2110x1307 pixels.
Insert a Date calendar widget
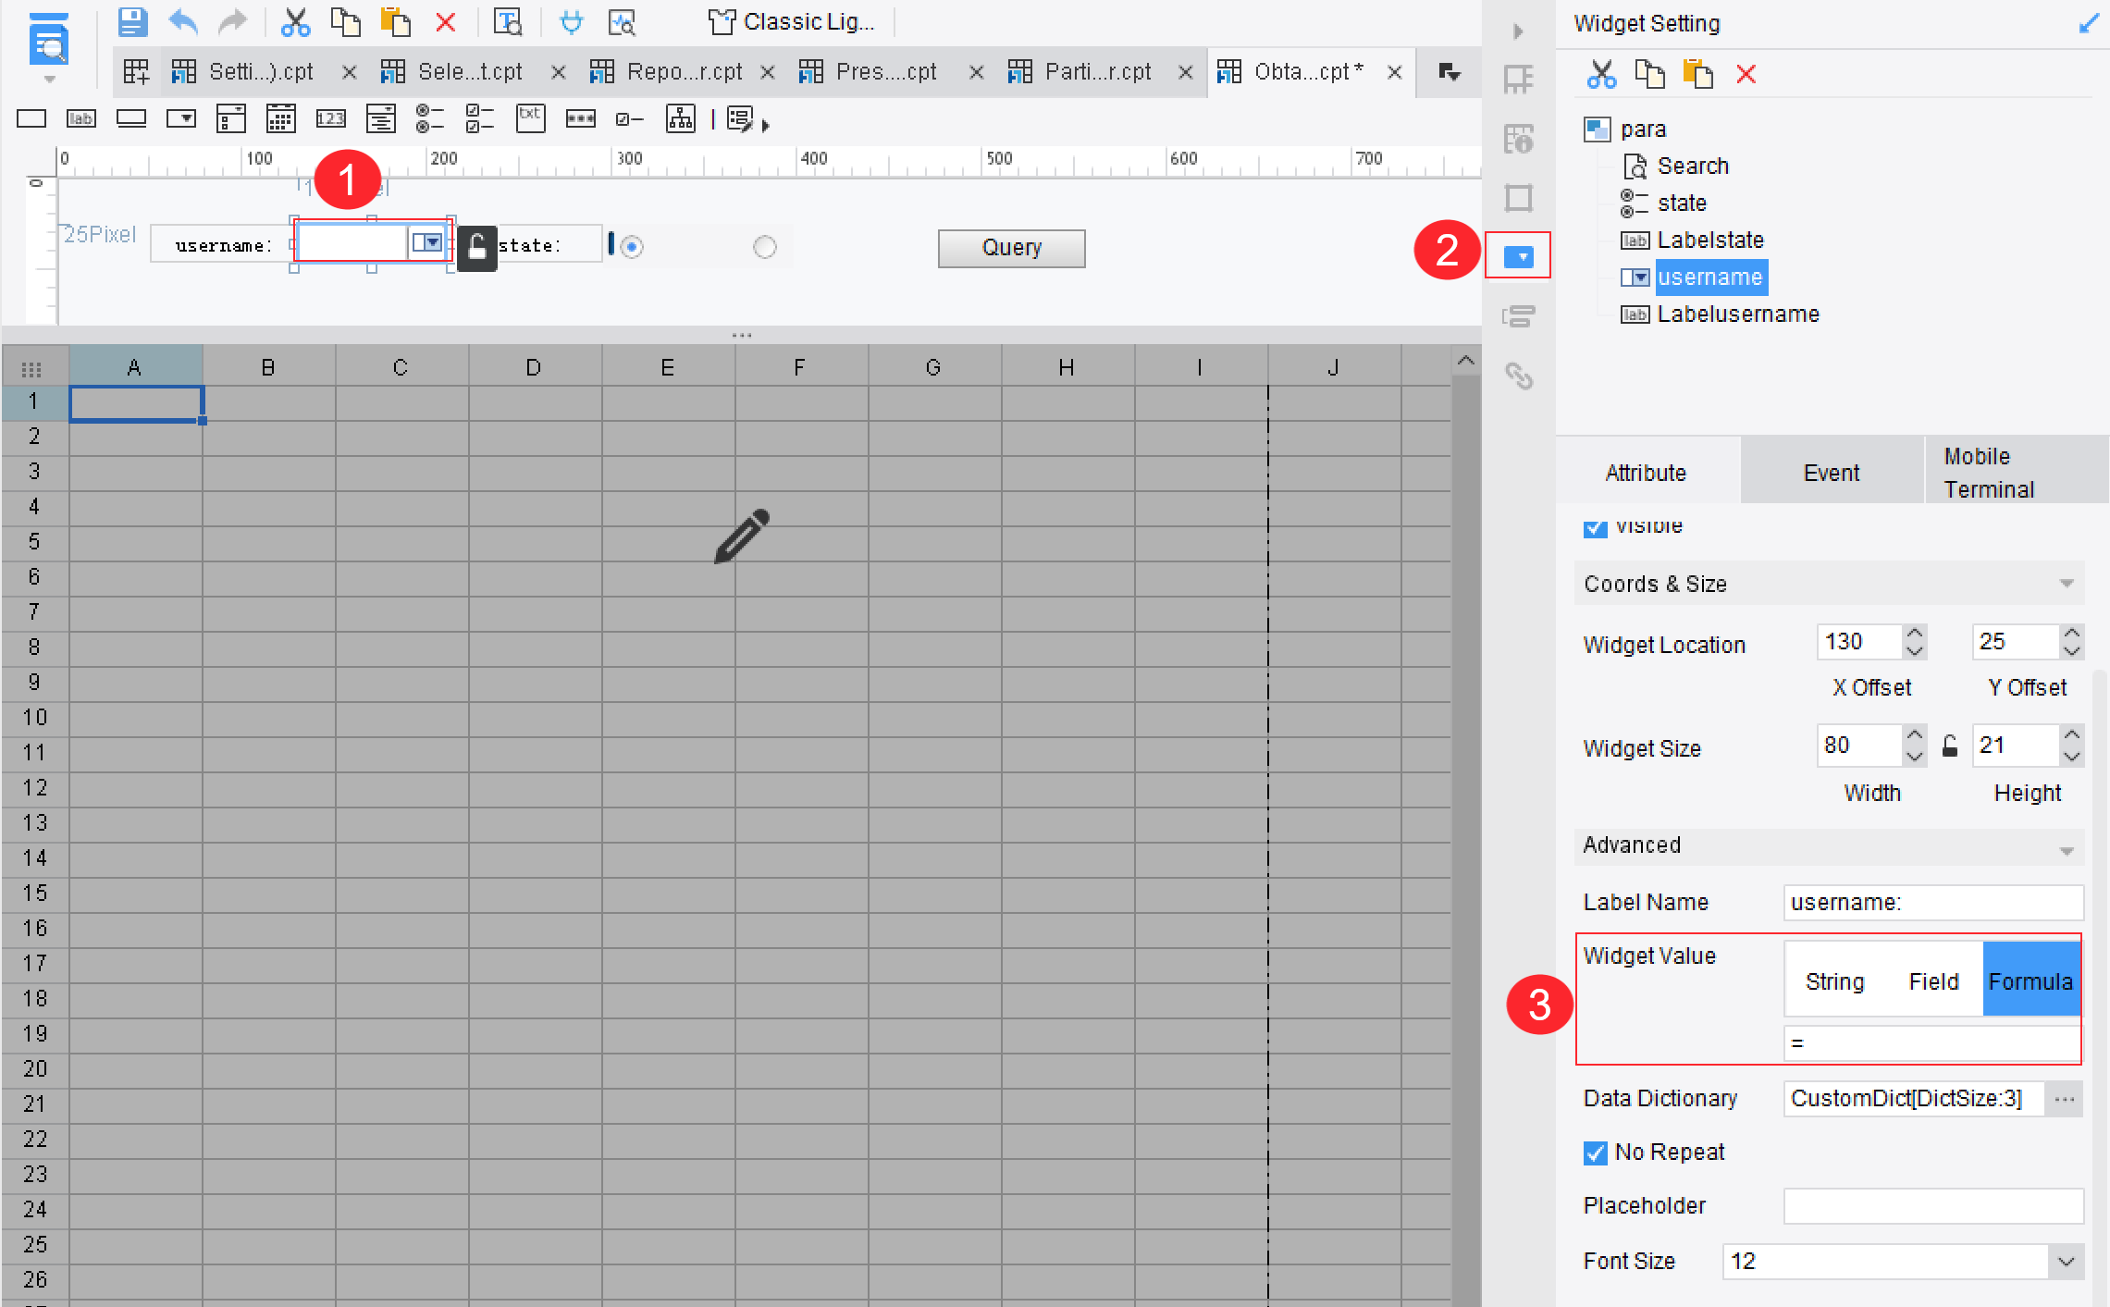280,118
